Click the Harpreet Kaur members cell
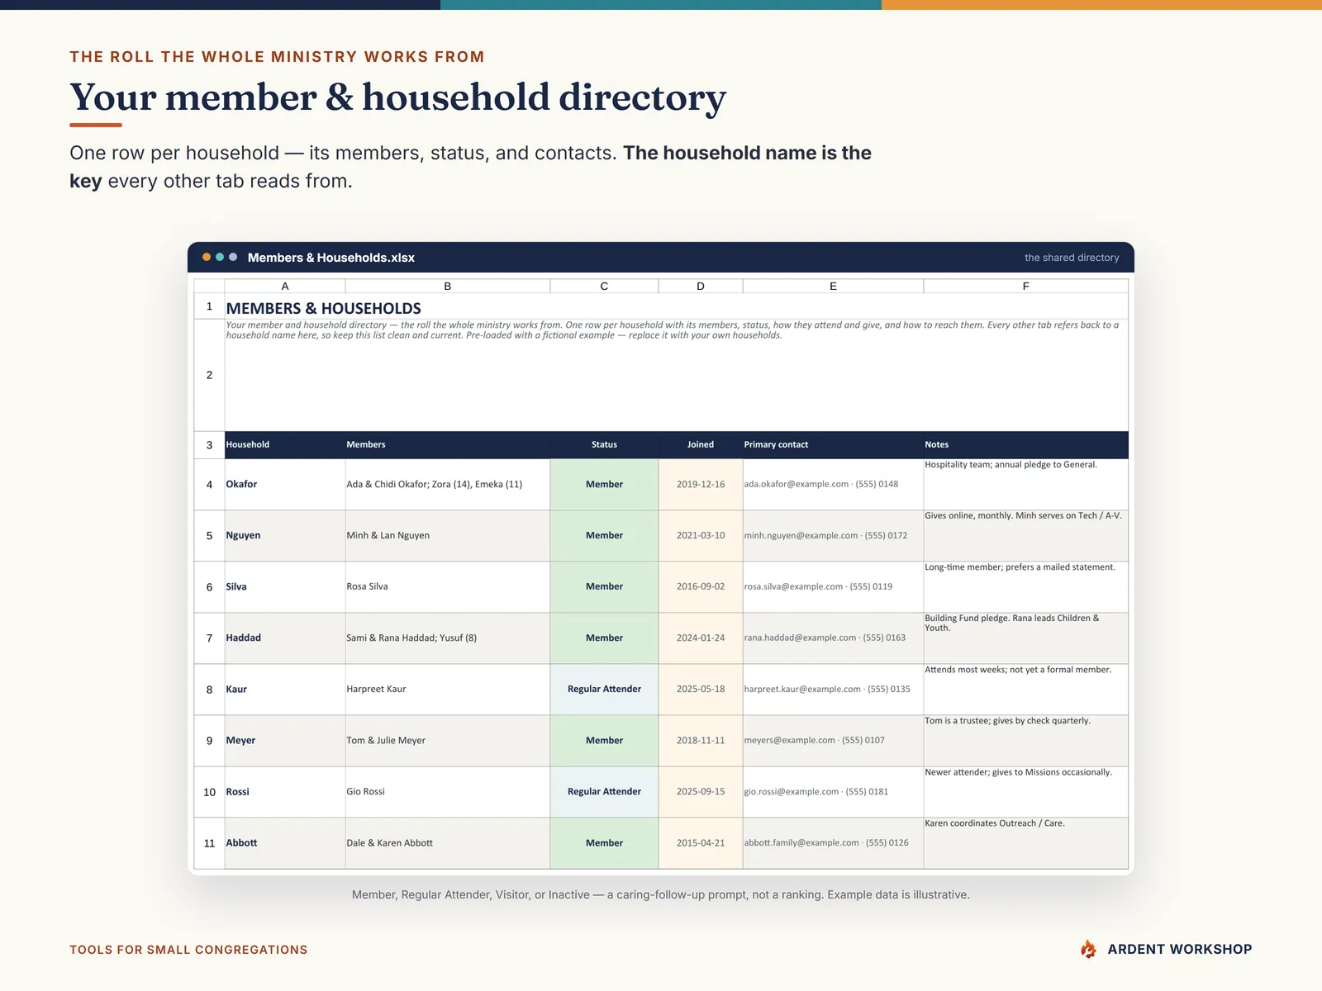Screen dimensions: 1322x991 click(x=448, y=689)
